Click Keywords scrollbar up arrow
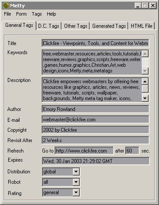Image resolution: width=159 pixels, height=205 pixels. (145, 54)
